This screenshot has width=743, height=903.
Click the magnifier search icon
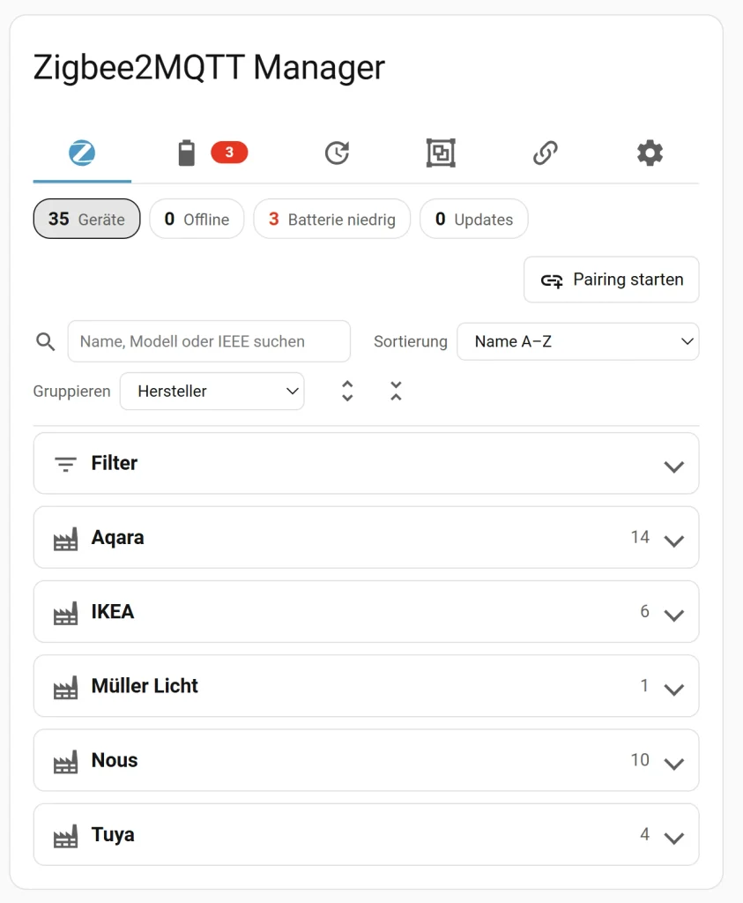pyautogui.click(x=46, y=341)
